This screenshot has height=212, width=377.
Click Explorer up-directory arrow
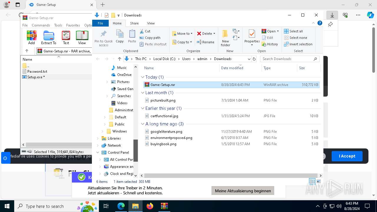coord(119,59)
